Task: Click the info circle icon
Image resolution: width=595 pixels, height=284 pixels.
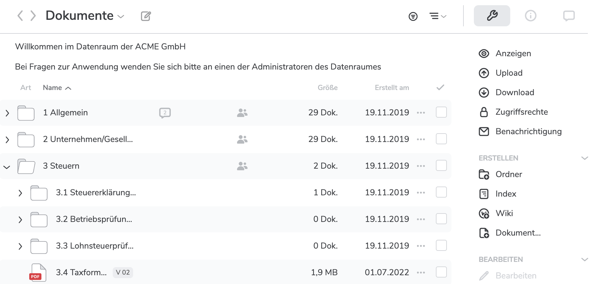Action: click(530, 16)
